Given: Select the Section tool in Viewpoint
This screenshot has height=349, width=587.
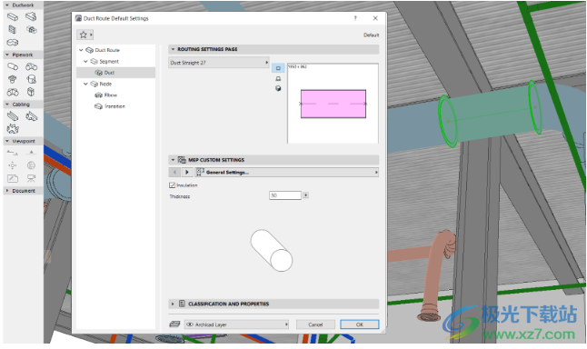Looking at the screenshot, I should pyautogui.click(x=13, y=153).
